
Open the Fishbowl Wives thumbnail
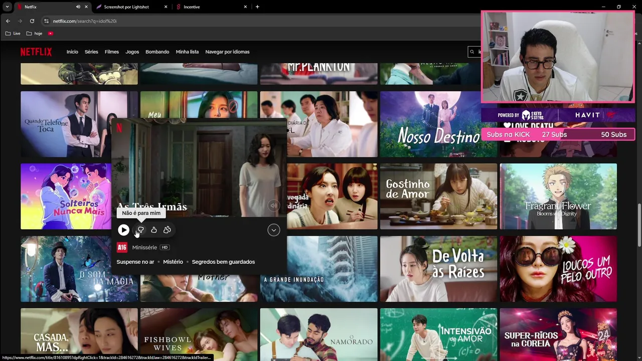click(199, 334)
